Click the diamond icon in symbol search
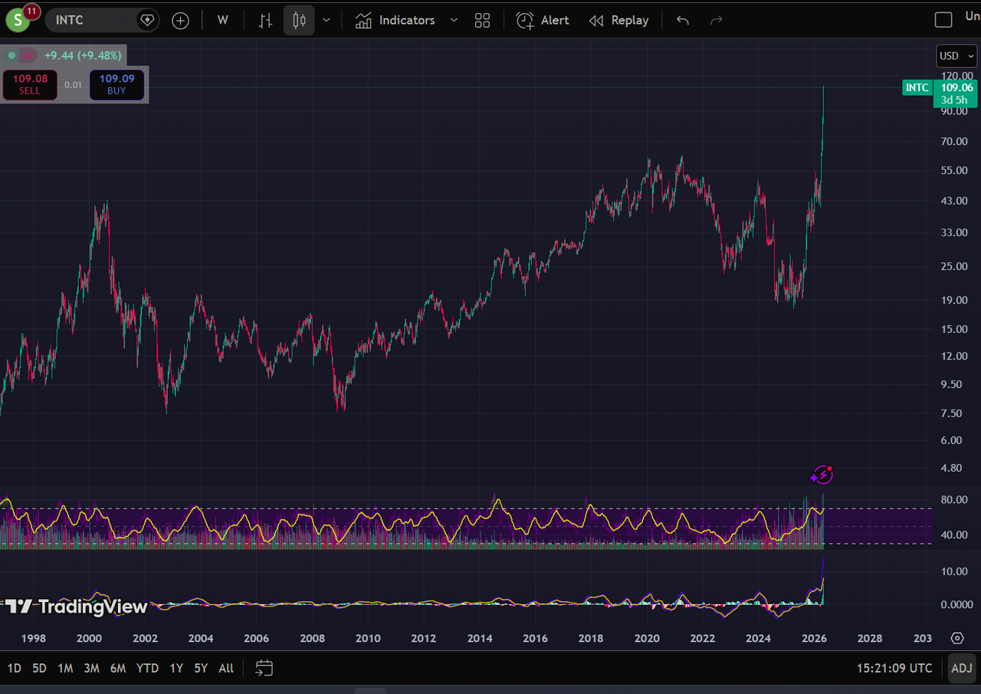Image resolution: width=981 pixels, height=694 pixels. point(146,20)
